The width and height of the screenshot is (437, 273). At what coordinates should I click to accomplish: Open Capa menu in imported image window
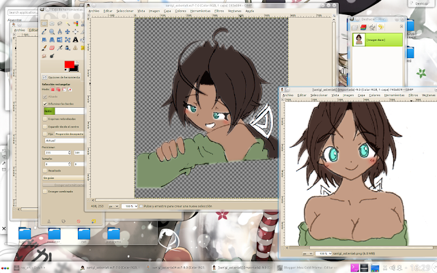click(361, 96)
